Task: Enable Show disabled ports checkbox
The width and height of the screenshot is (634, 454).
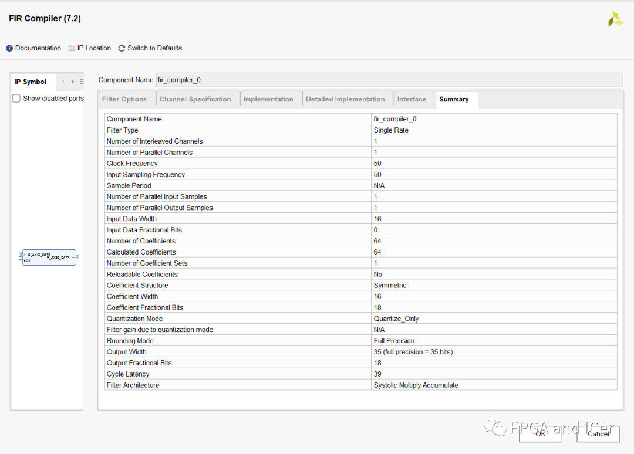Action: 16,98
